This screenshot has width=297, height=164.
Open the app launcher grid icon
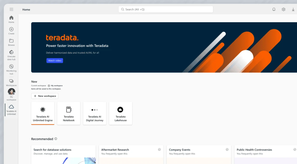click(11, 9)
